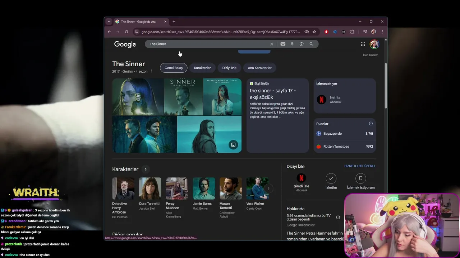Image resolution: width=460 pixels, height=258 pixels.
Task: Open the Beyazperde 3,7/5 rating
Action: pos(345,134)
